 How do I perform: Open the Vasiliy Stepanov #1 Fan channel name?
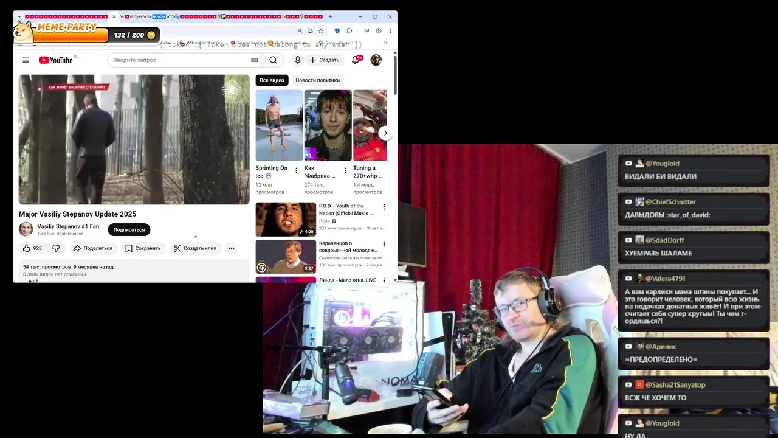click(x=68, y=226)
